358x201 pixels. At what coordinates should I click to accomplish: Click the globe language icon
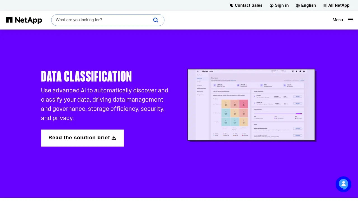pyautogui.click(x=298, y=6)
